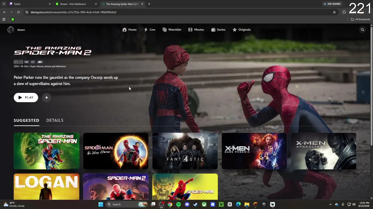Browse the Series section

(218, 30)
